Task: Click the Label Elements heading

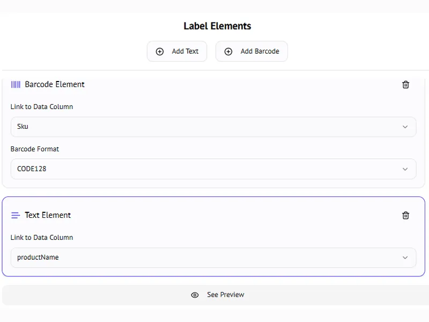Action: 217,25
